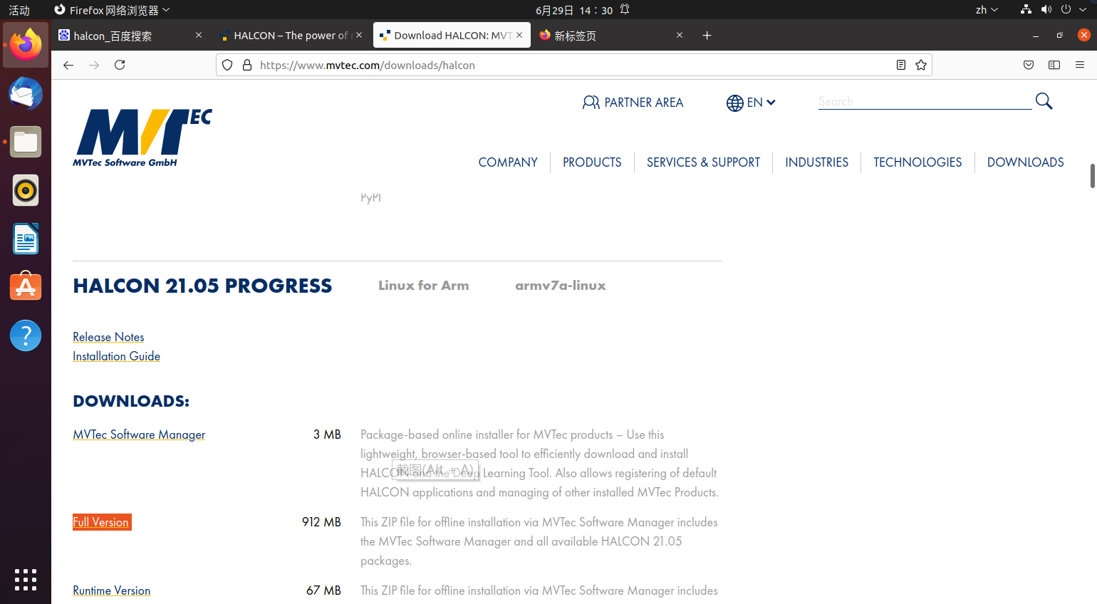This screenshot has height=604, width=1097.
Task: Open the Firefox hamburger menu
Action: [x=1080, y=65]
